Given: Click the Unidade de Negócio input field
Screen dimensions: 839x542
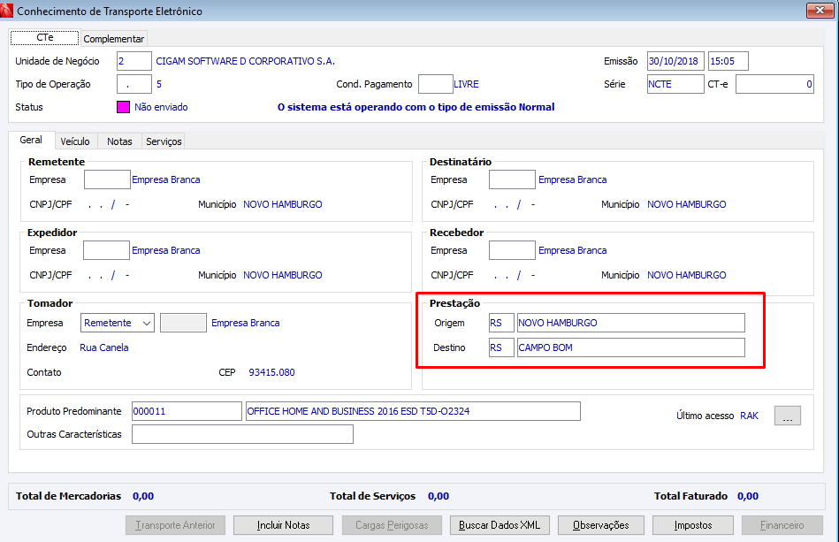Looking at the screenshot, I should click(x=134, y=61).
